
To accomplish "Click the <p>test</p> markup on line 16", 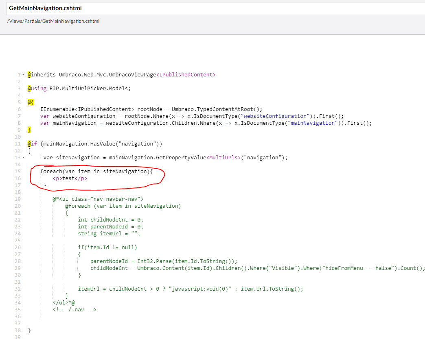I will [x=70, y=178].
